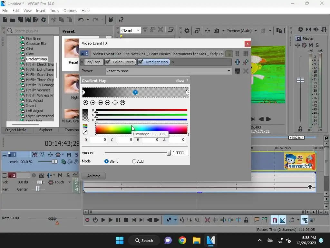Screen dimensions: 330x248
Task: Open the edit tool dropdown arrow in toolbar
Action: tap(175, 220)
